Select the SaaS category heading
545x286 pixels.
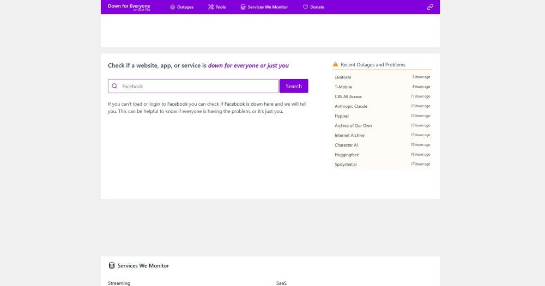[x=282, y=283]
